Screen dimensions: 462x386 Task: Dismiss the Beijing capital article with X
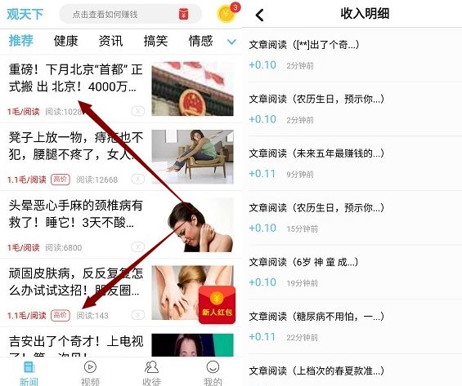tap(138, 111)
